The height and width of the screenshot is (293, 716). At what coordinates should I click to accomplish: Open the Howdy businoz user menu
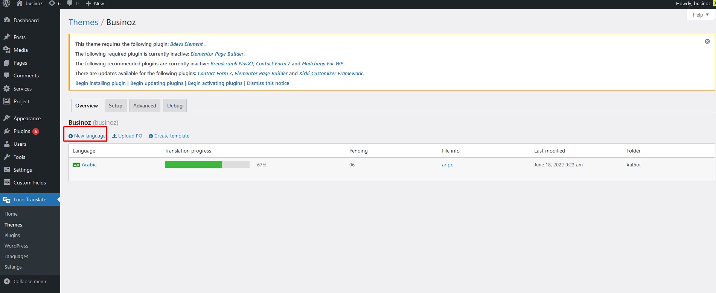[693, 3]
